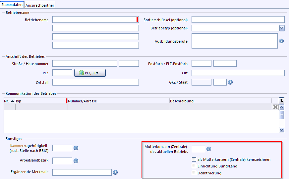Image resolution: width=289 pixels, height=179 pixels.
Task: Click the delete X icon in communication table
Action: pyautogui.click(x=275, y=107)
